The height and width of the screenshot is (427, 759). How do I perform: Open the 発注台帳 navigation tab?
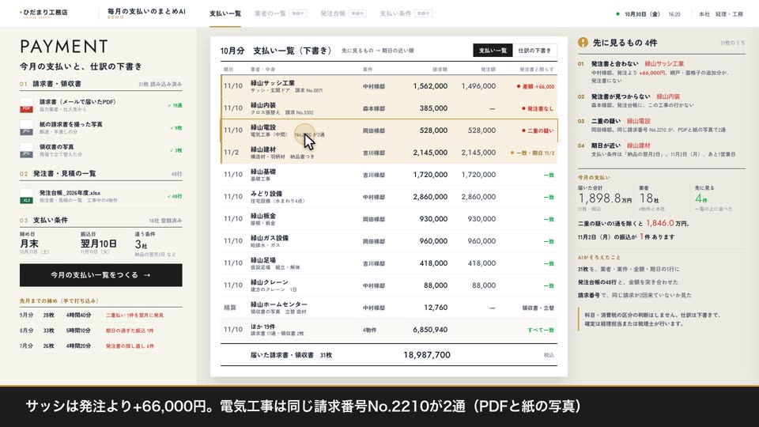(343, 13)
